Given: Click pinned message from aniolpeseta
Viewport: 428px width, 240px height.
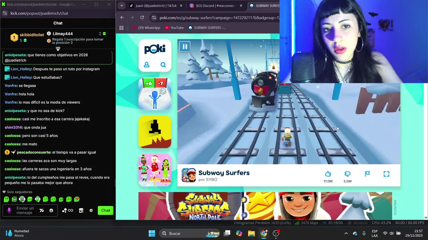Looking at the screenshot, I should pyautogui.click(x=58, y=58).
